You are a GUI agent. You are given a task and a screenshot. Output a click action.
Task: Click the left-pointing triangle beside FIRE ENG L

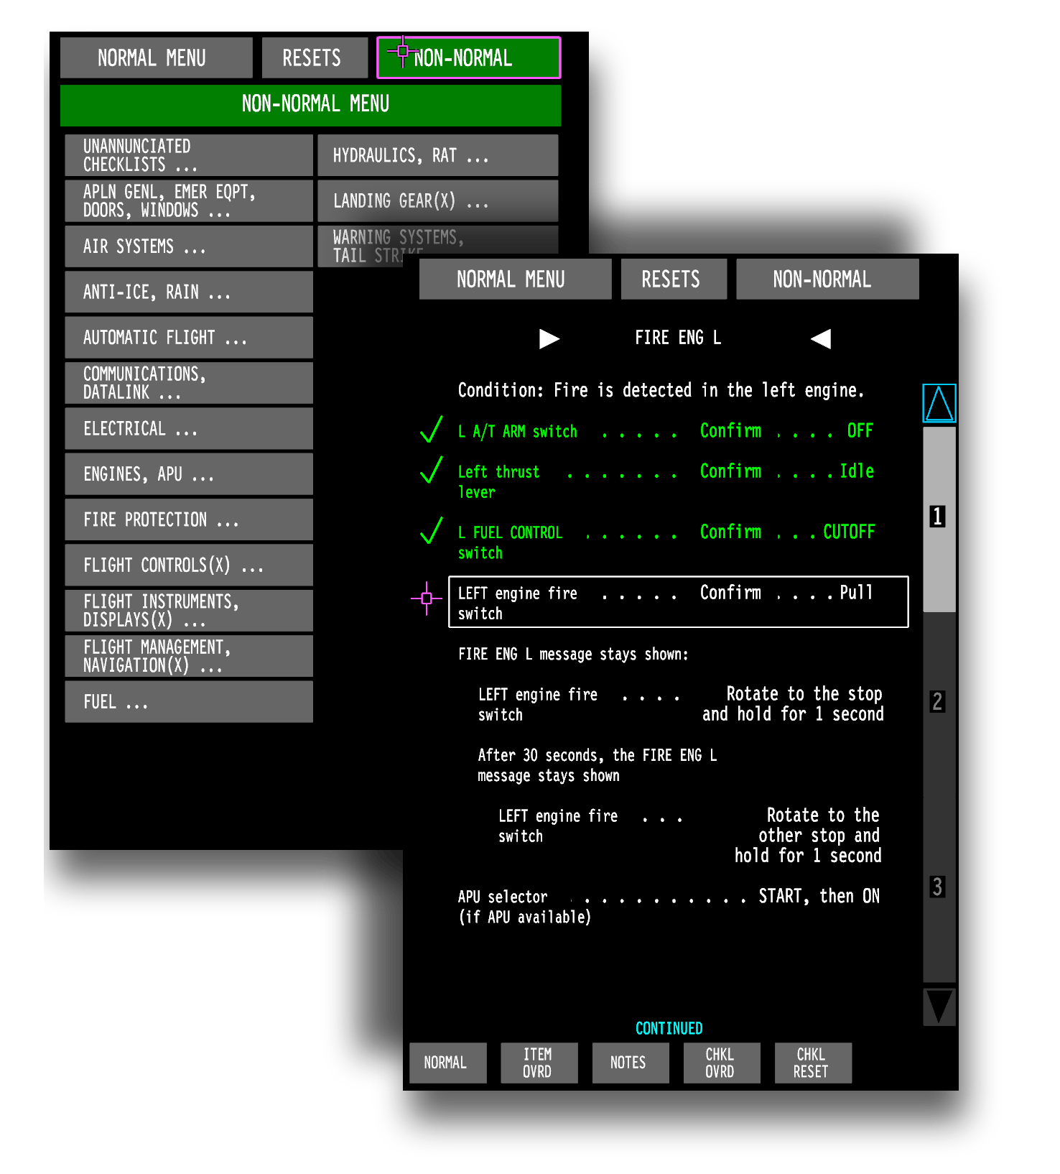821,338
